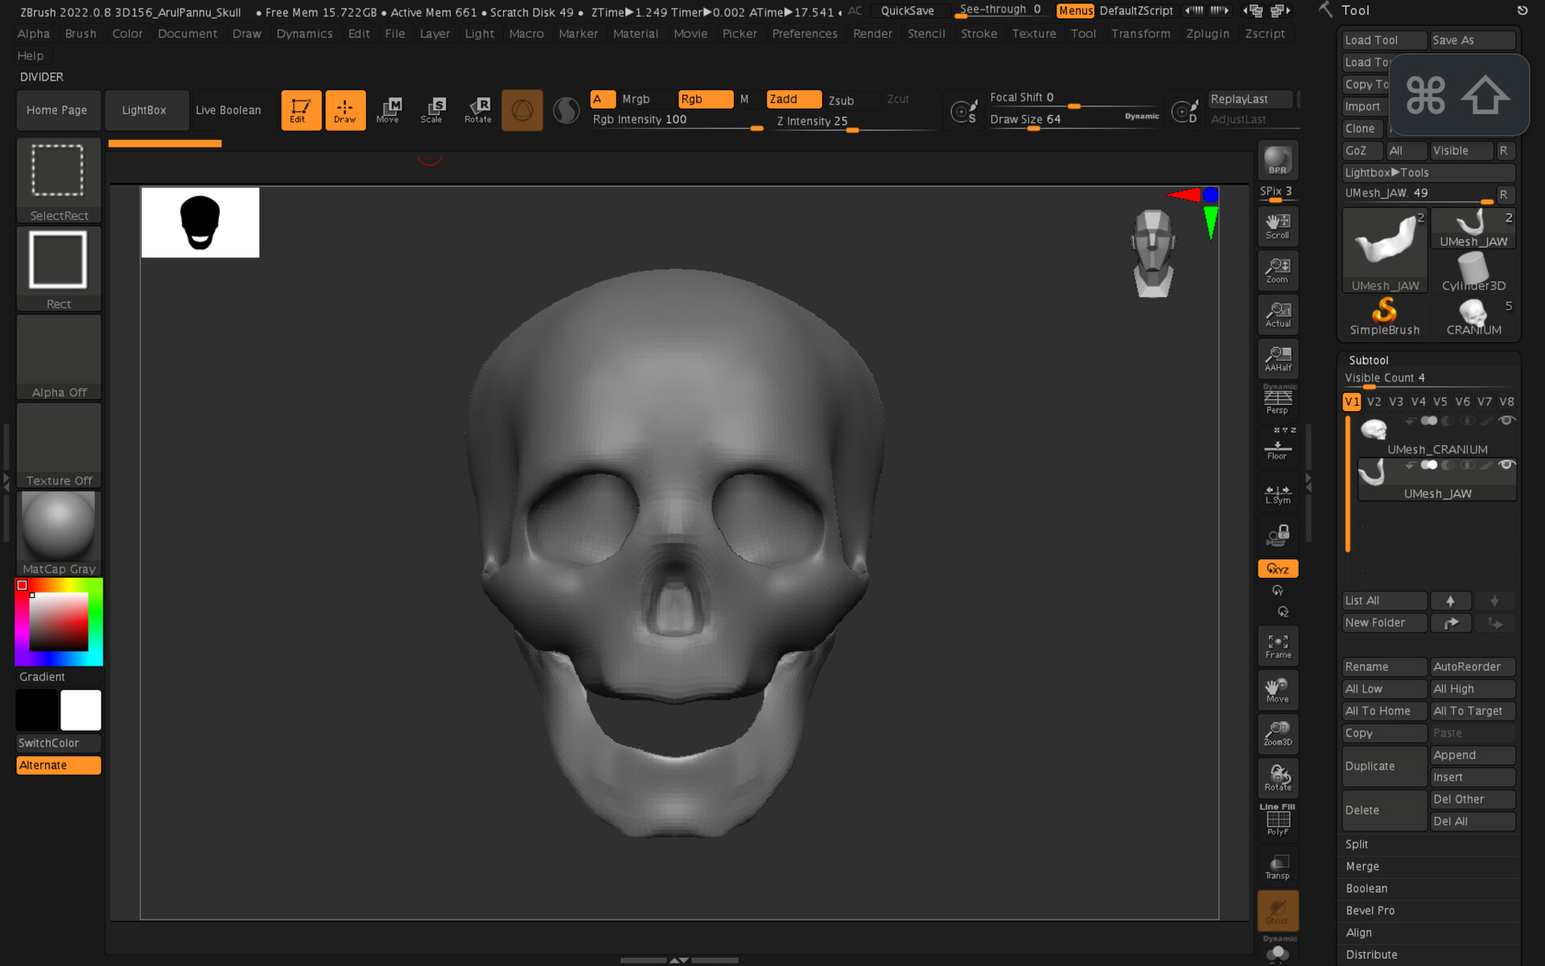Open the Preferences menu
Image resolution: width=1545 pixels, height=966 pixels.
pyautogui.click(x=804, y=33)
